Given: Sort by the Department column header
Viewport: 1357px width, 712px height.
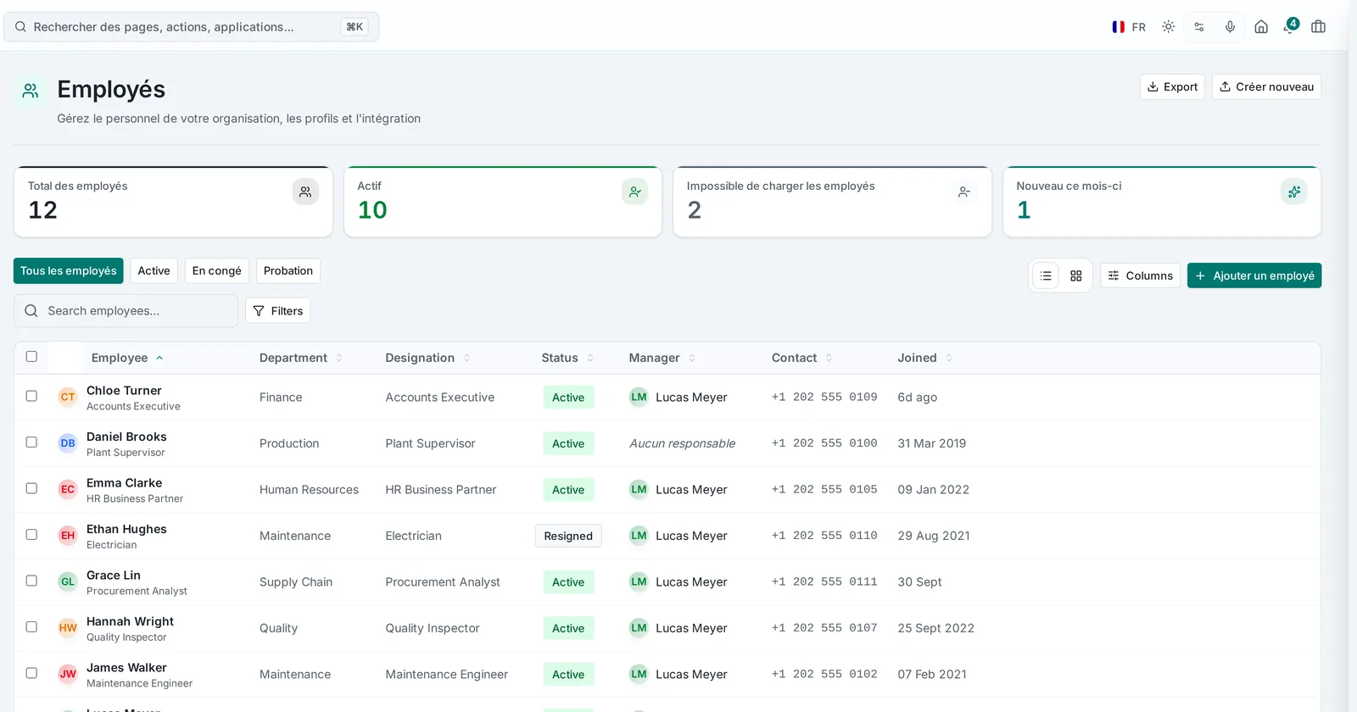Looking at the screenshot, I should coord(301,358).
